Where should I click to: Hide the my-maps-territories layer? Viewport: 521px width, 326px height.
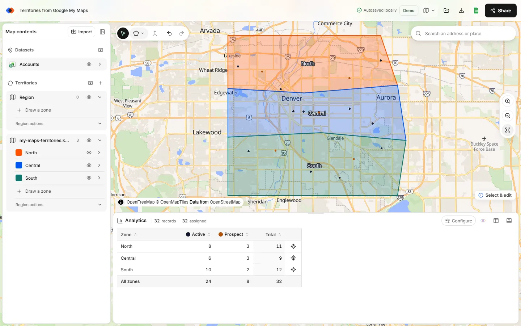coord(89,140)
